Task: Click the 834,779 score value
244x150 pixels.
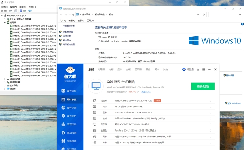Action: click(x=132, y=92)
